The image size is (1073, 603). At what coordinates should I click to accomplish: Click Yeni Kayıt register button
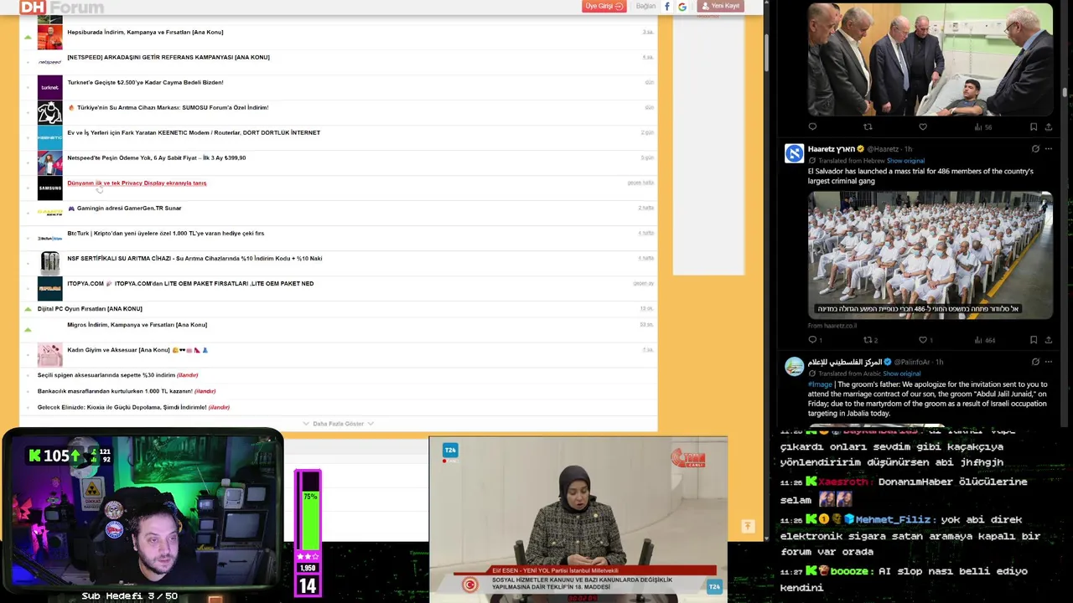pyautogui.click(x=721, y=6)
